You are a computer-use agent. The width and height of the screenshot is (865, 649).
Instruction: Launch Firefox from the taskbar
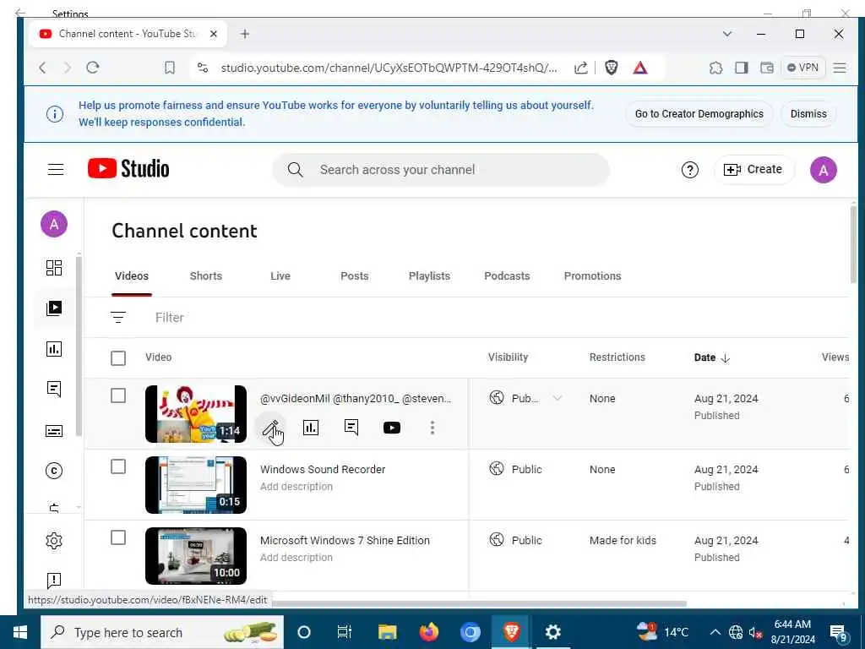[428, 632]
